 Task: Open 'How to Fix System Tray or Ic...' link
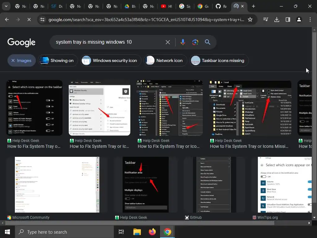[99, 146]
